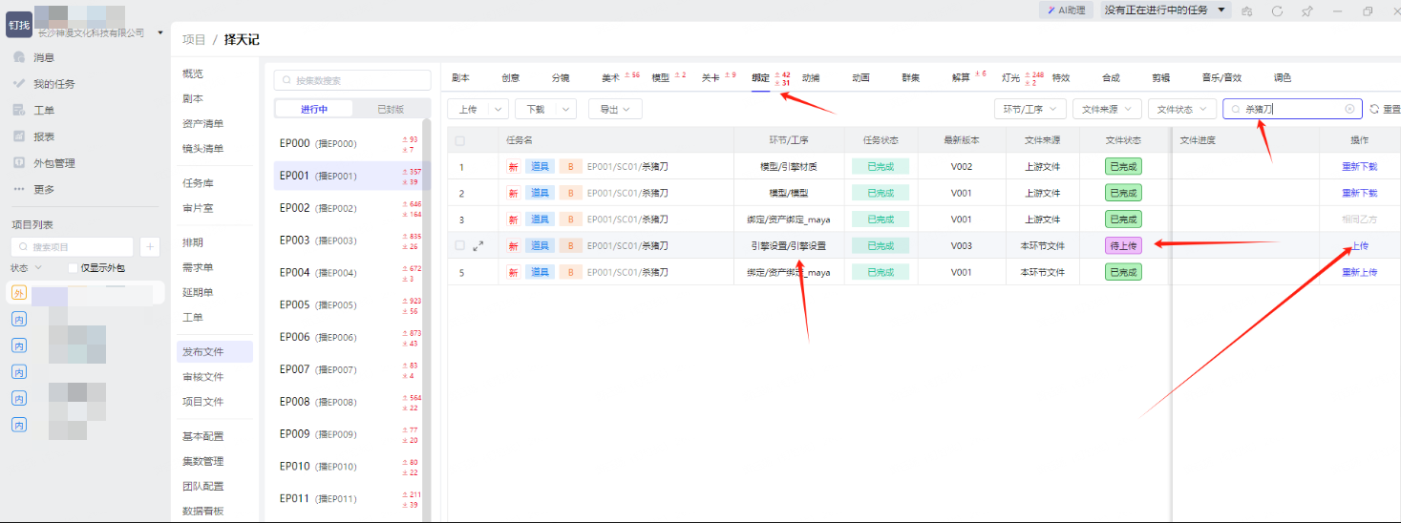Screen dimensions: 1401x523
Task: Clear the search box with the X icon
Action: pos(1349,110)
